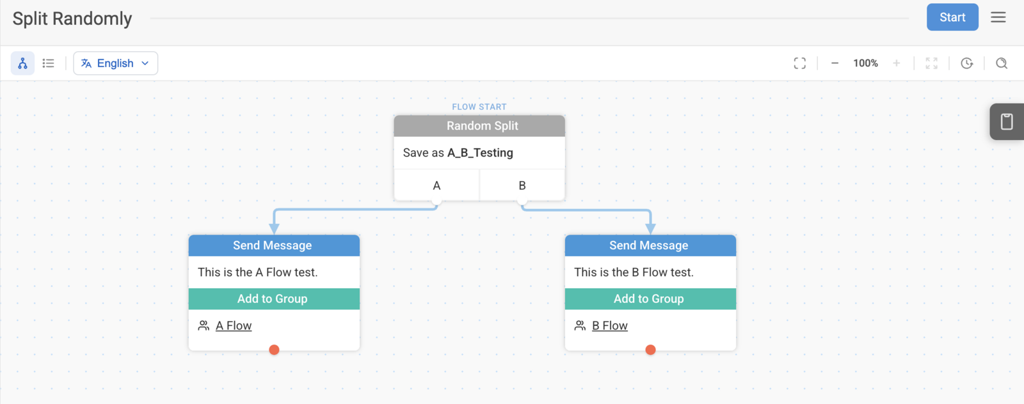Select category B exit of the split
1024x404 pixels.
[522, 185]
